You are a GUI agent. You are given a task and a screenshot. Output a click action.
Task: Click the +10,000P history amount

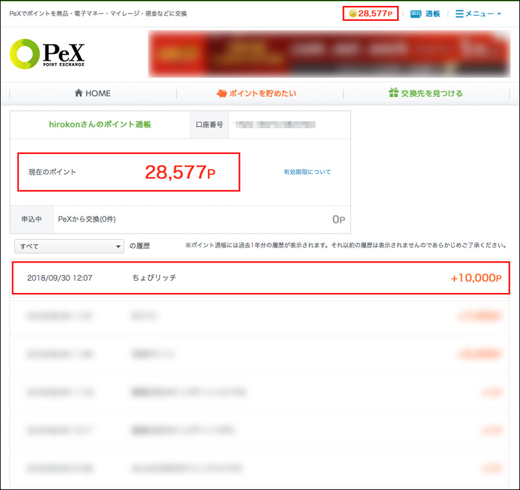tap(476, 278)
